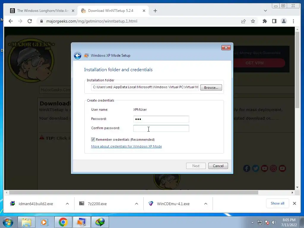Bookmark this page with star icon

point(253,21)
